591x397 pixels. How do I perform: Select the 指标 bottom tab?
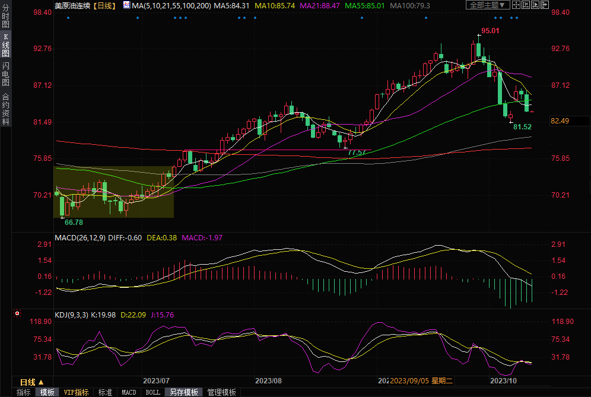pos(23,392)
